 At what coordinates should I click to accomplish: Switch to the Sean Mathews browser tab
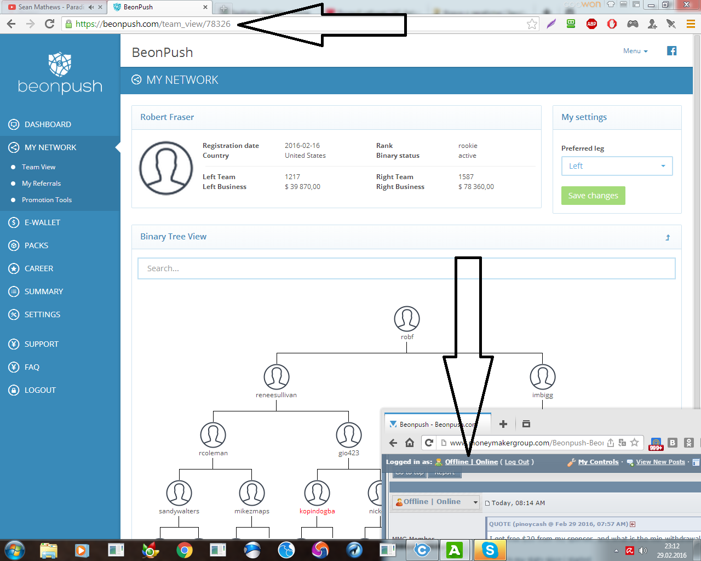(50, 7)
